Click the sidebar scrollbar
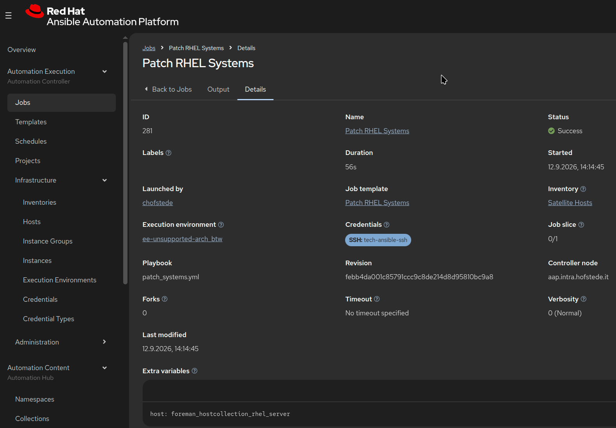Image resolution: width=616 pixels, height=428 pixels. click(x=125, y=163)
